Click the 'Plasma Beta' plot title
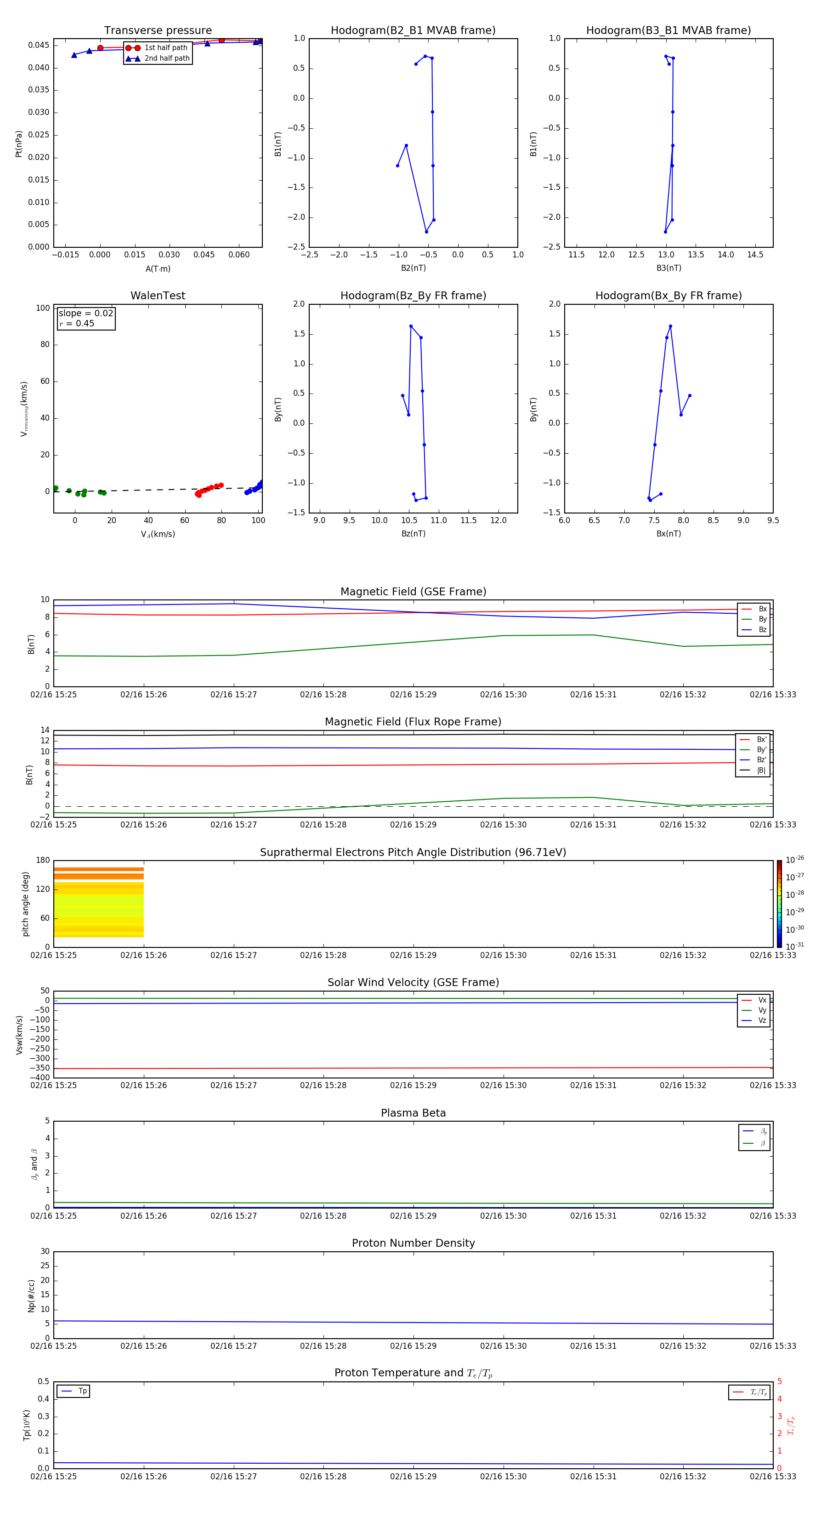Screen dimensions: 827x1517 [413, 1113]
